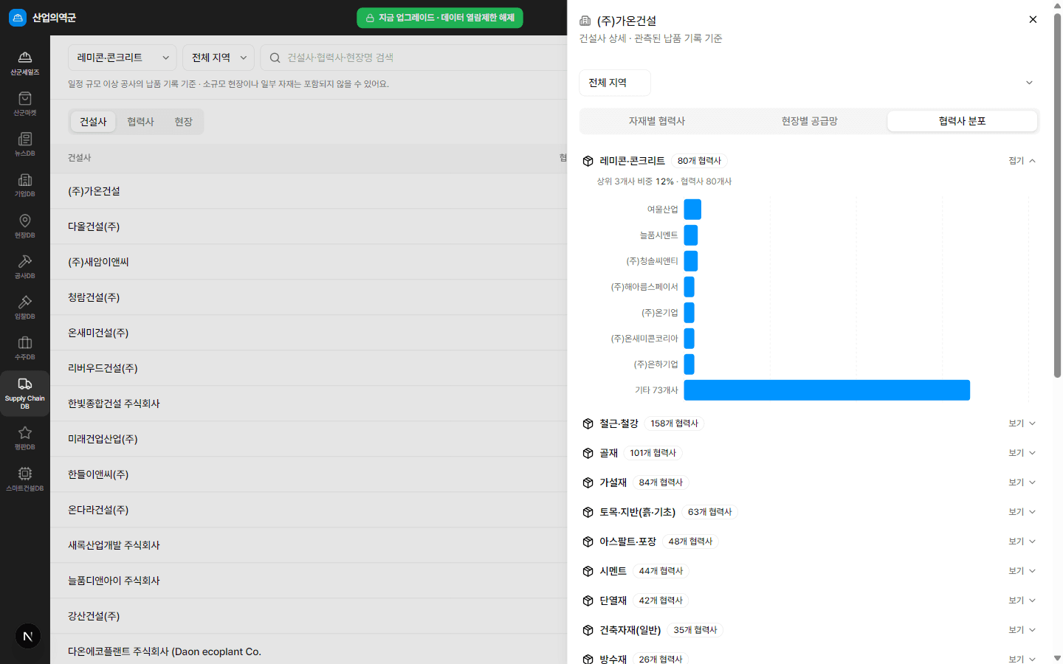Click the box icon next to 골재
1063x664 pixels.
tap(588, 453)
